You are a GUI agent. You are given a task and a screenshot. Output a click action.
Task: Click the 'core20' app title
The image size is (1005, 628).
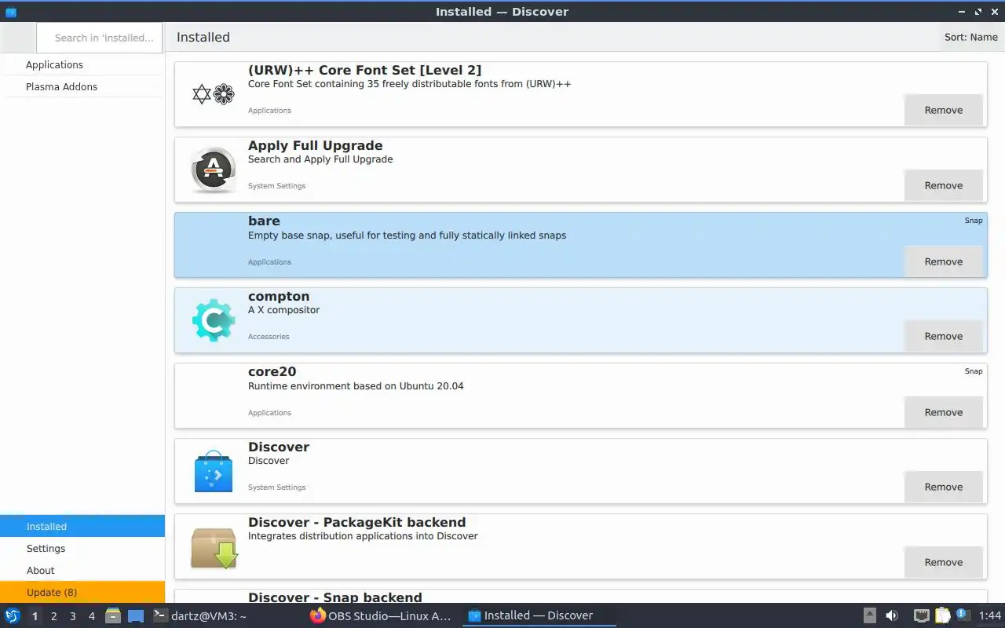pyautogui.click(x=272, y=372)
